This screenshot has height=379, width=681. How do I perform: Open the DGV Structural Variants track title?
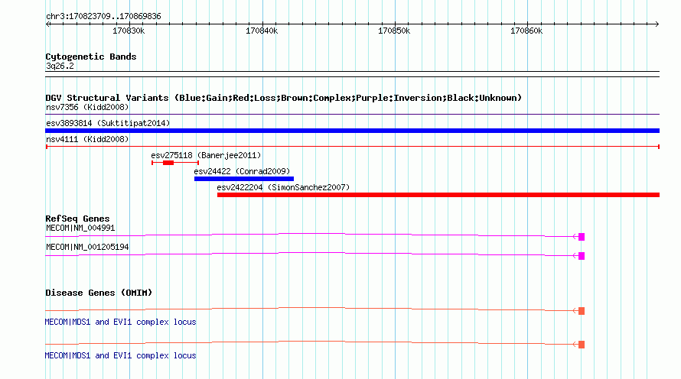tap(284, 98)
